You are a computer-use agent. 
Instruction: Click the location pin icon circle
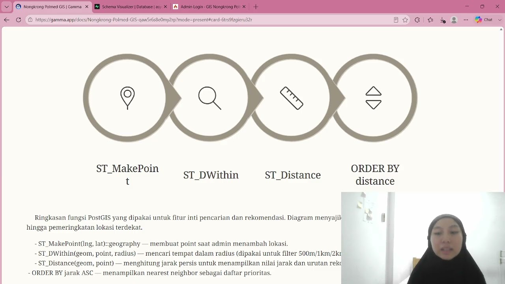tap(127, 98)
